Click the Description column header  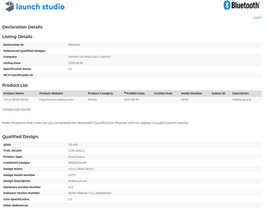point(241,93)
